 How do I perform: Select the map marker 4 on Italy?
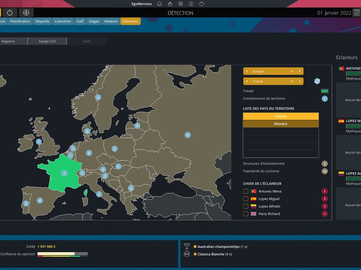click(x=99, y=194)
